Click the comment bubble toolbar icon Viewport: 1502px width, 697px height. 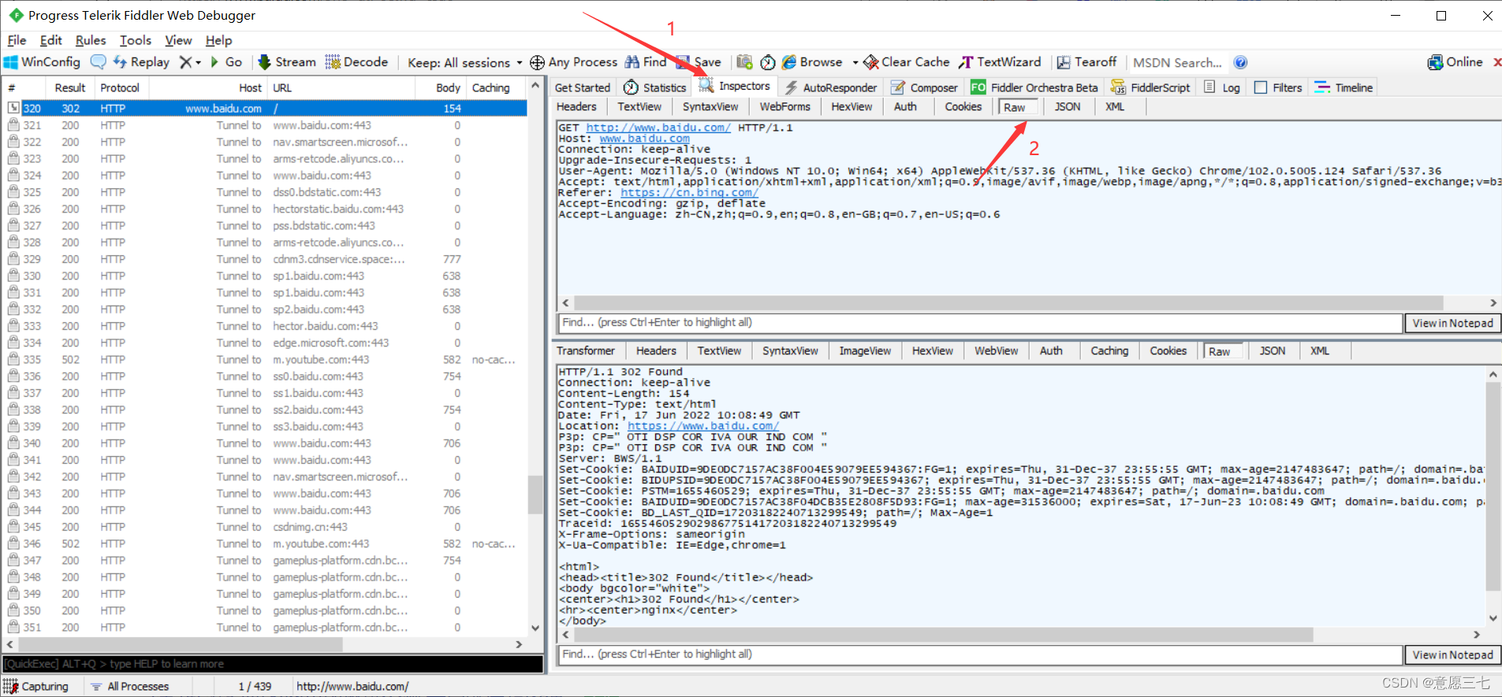click(98, 61)
